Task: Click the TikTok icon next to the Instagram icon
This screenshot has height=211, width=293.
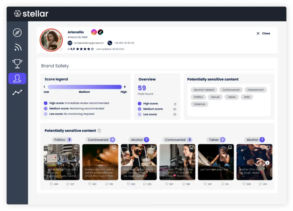Action: coord(100,32)
